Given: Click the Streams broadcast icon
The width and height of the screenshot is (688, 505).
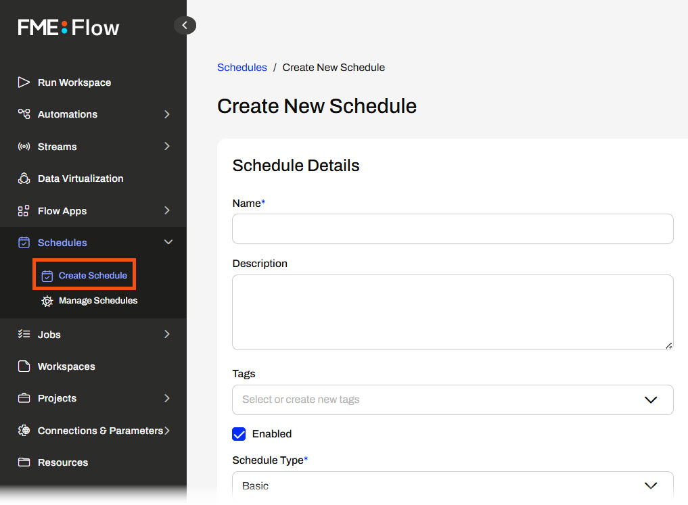Looking at the screenshot, I should [x=24, y=147].
